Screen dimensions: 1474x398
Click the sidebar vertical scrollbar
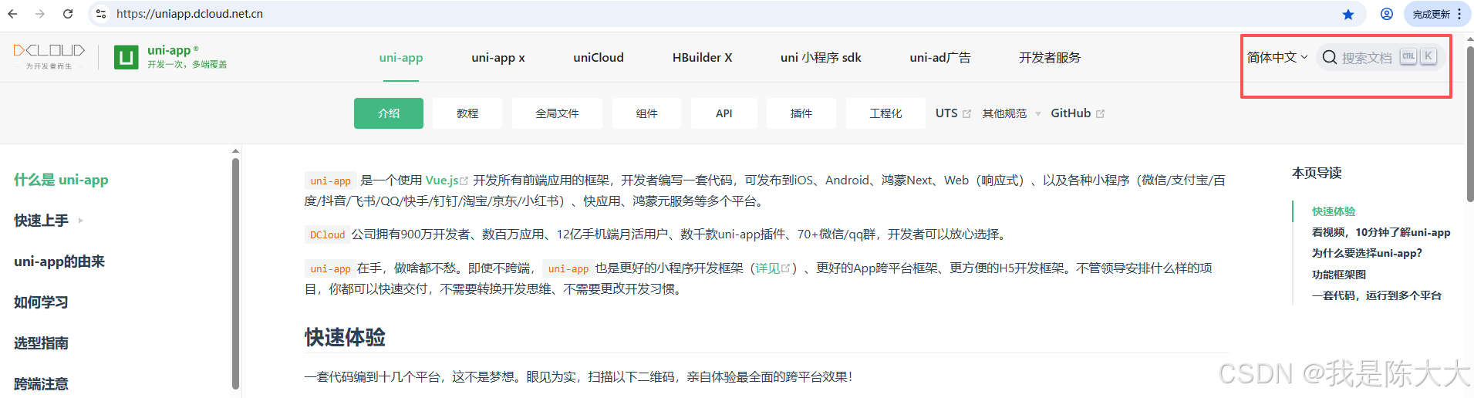point(235,274)
